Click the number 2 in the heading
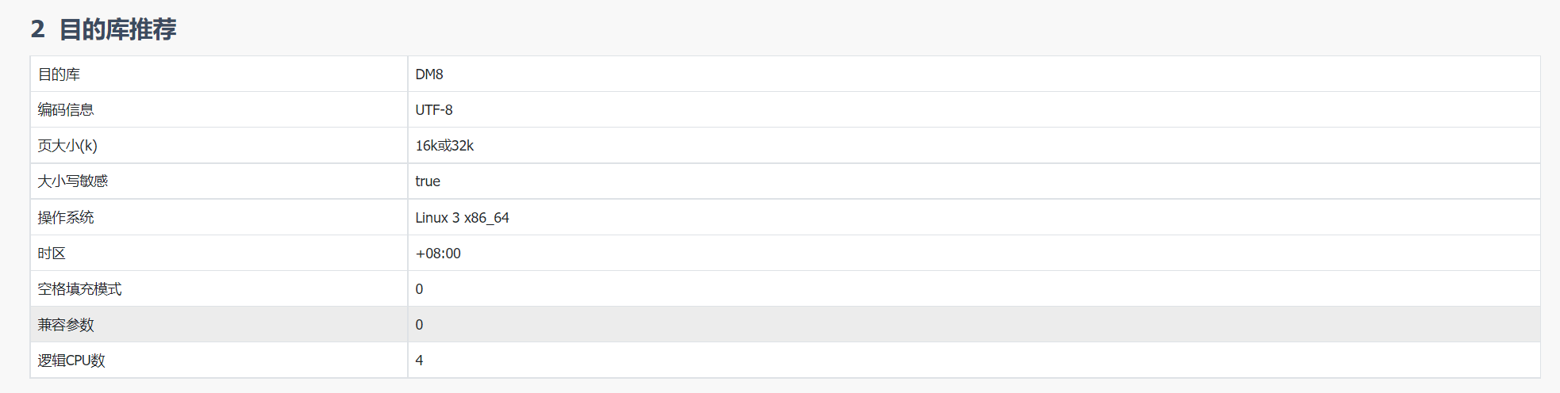1560x393 pixels. pos(37,29)
